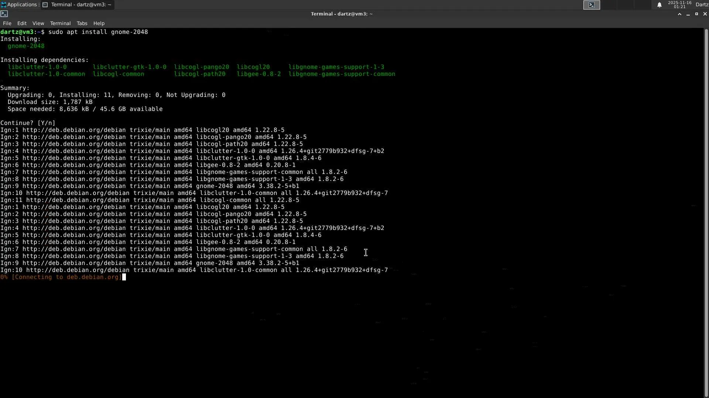Click the Terminal window button in taskbar
709x398 pixels.
click(77, 4)
